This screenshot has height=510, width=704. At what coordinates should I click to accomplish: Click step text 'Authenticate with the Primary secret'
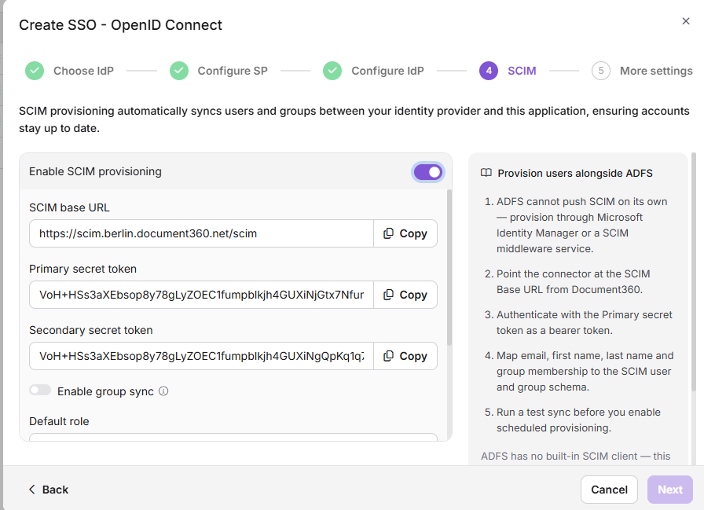[584, 314]
